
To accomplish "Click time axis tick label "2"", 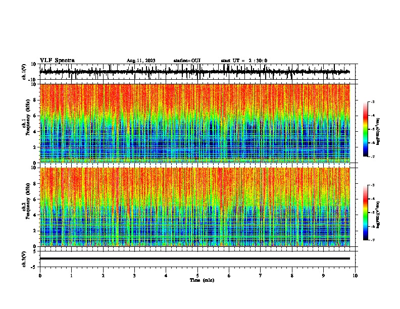I will (103, 276).
